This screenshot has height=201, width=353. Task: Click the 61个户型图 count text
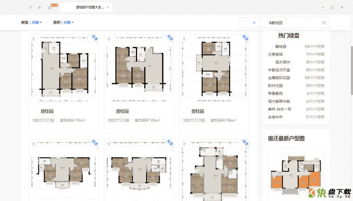315,93
